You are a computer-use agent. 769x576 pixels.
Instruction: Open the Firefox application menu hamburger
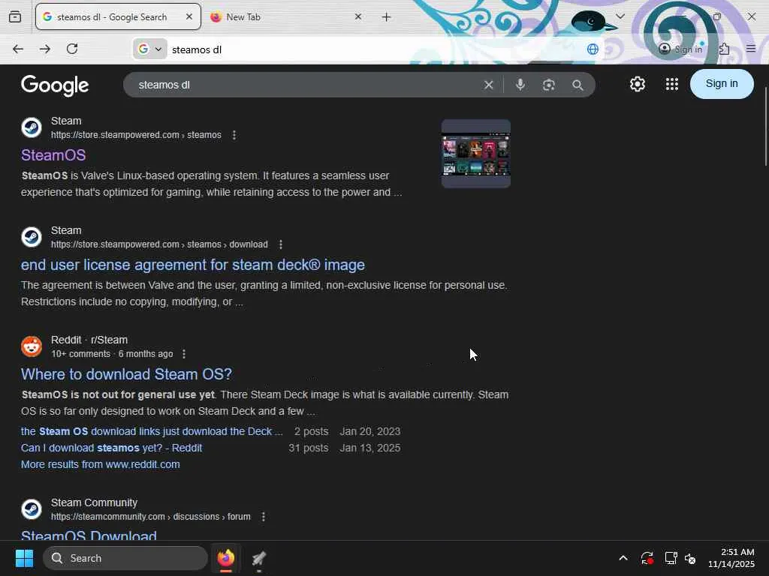point(751,49)
